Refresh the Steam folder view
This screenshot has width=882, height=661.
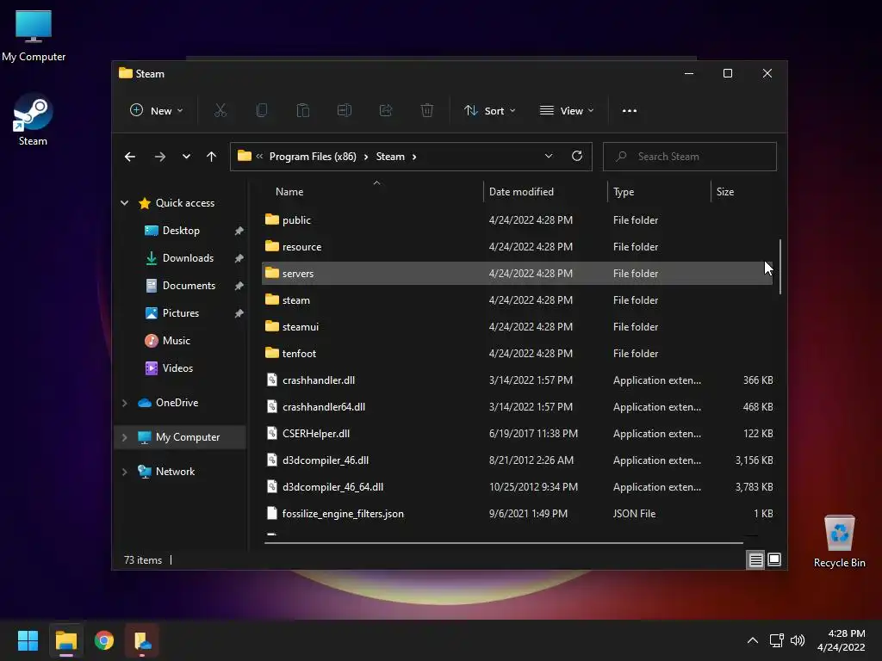pos(577,157)
